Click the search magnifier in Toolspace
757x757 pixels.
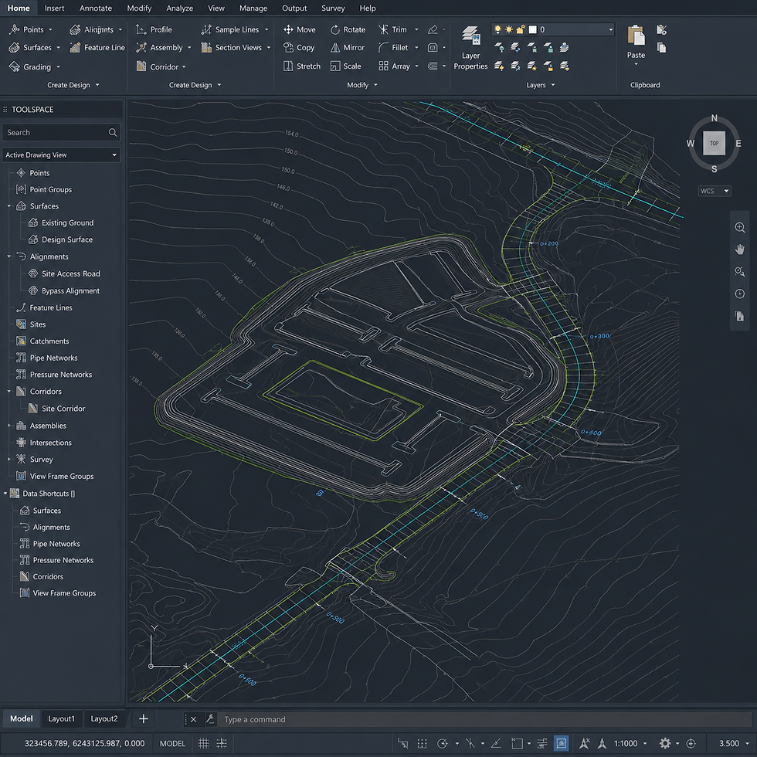[x=113, y=132]
